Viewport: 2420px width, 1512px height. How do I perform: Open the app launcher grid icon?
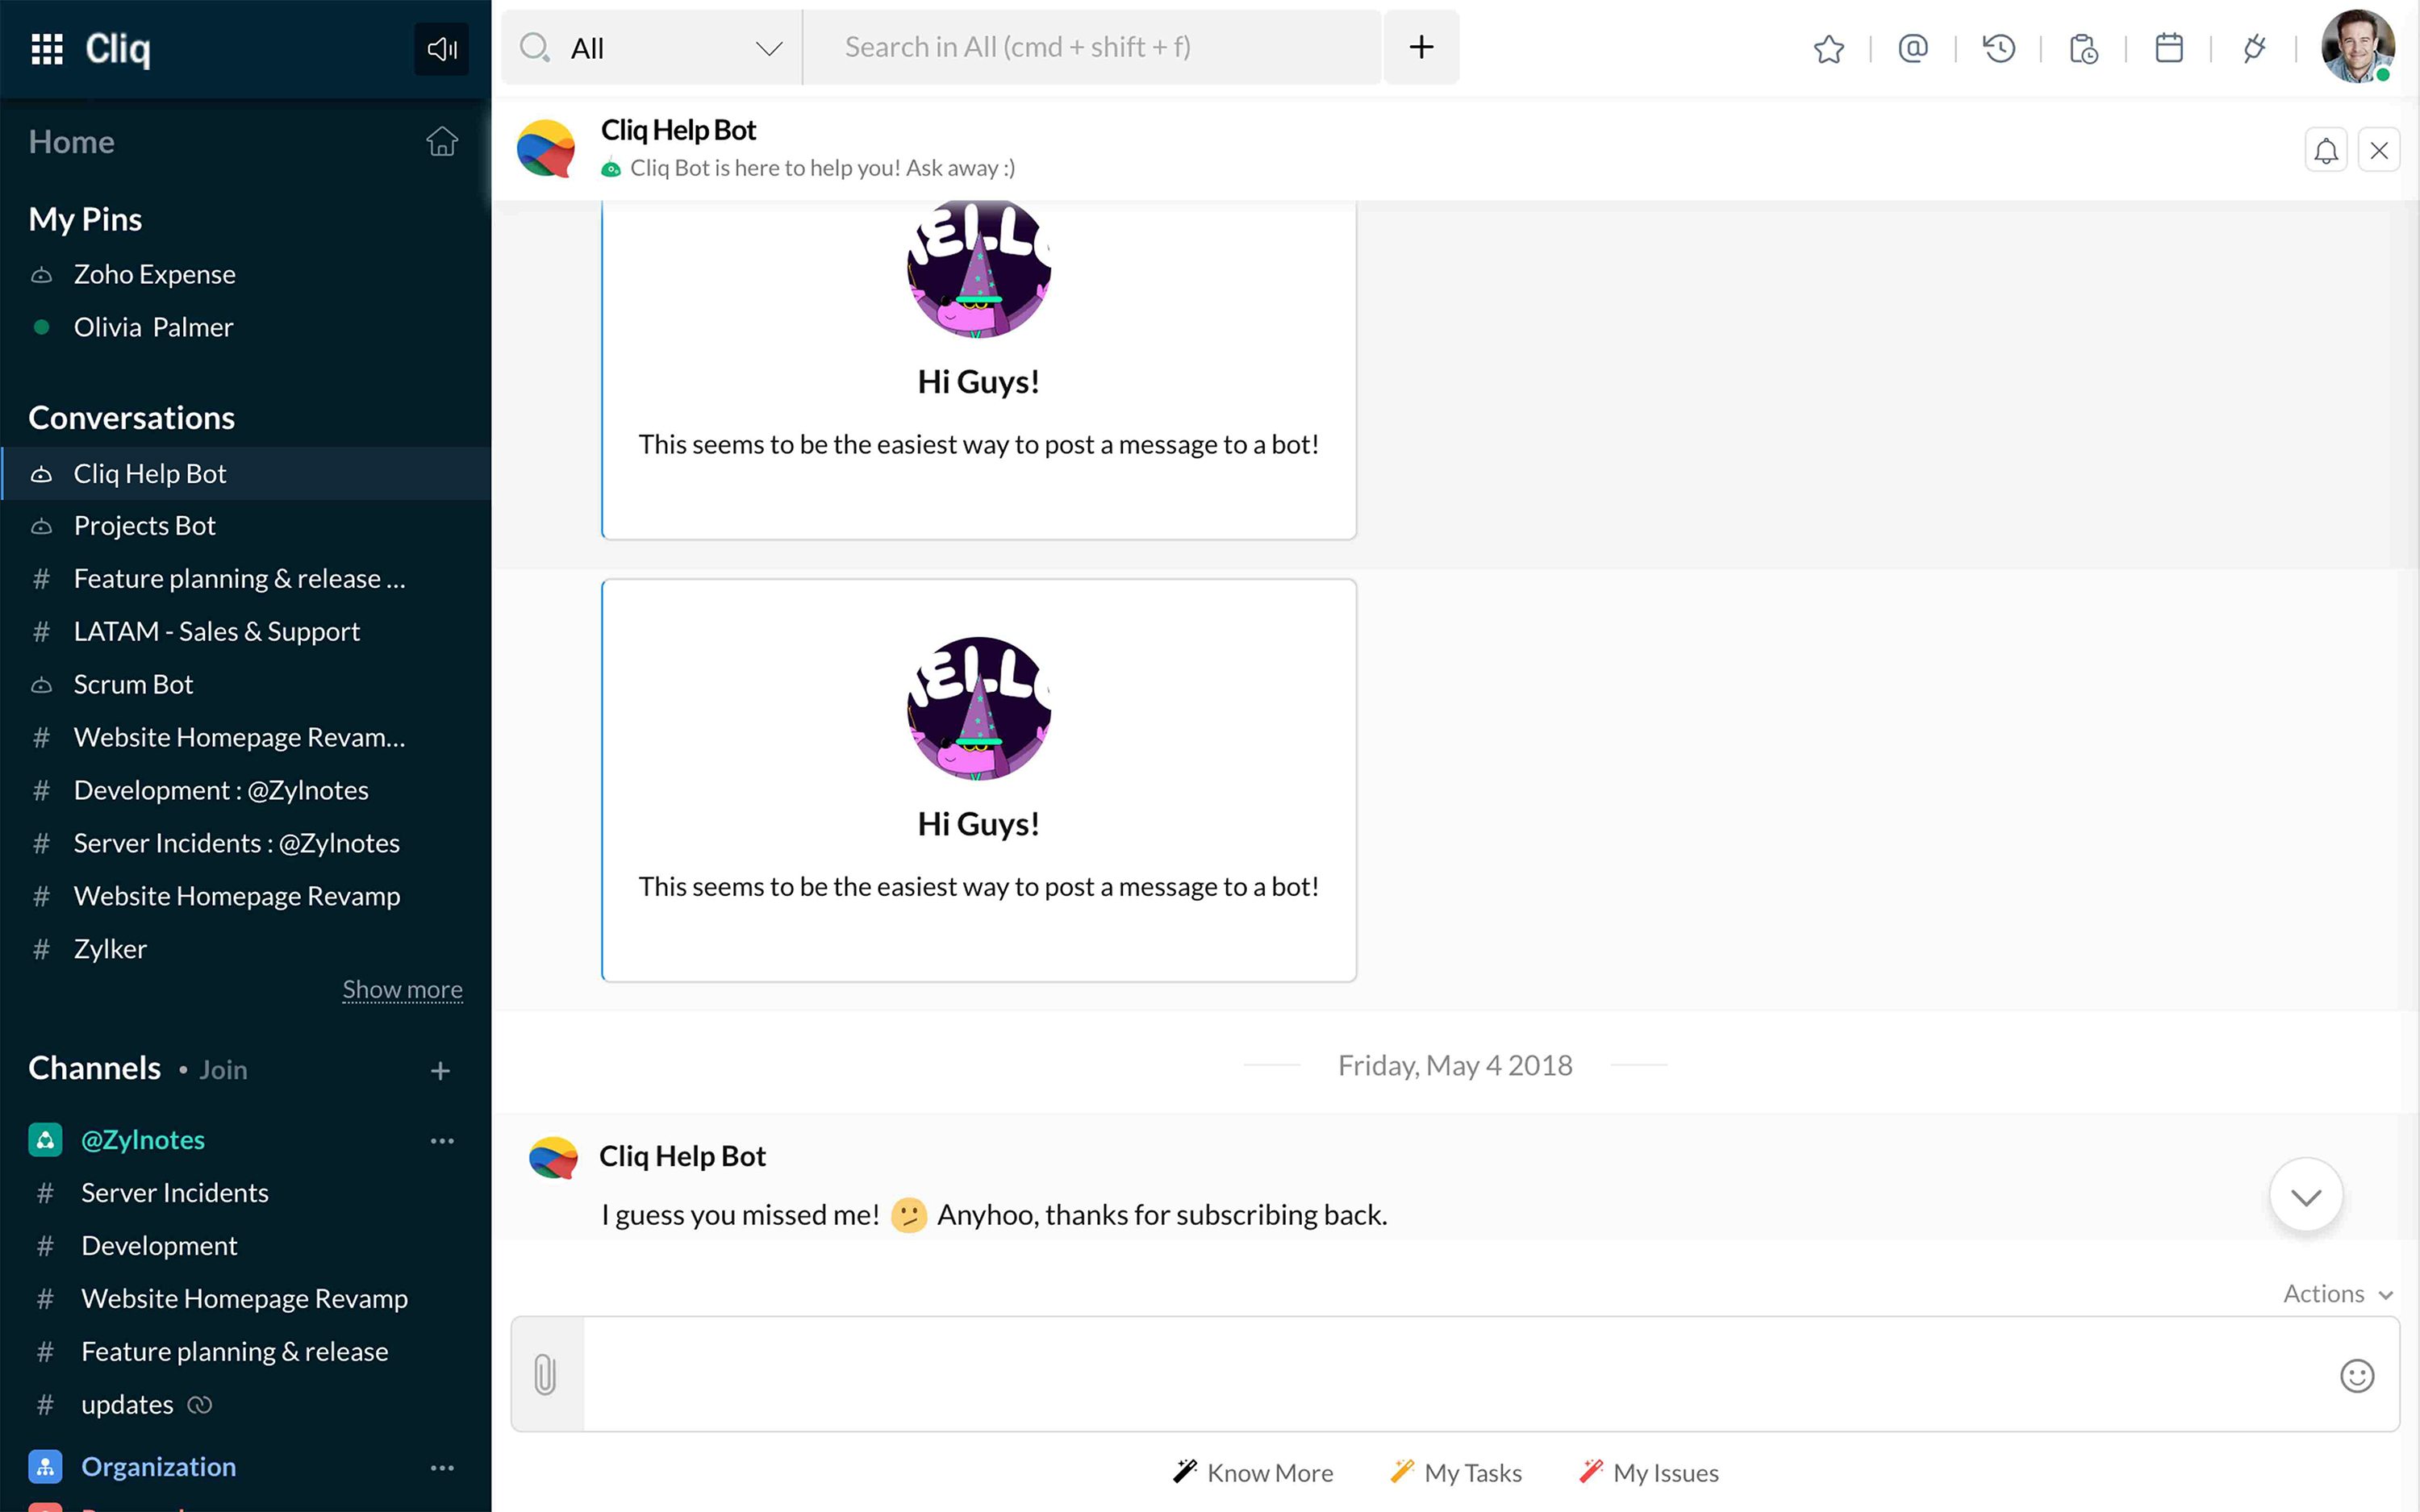[47, 48]
